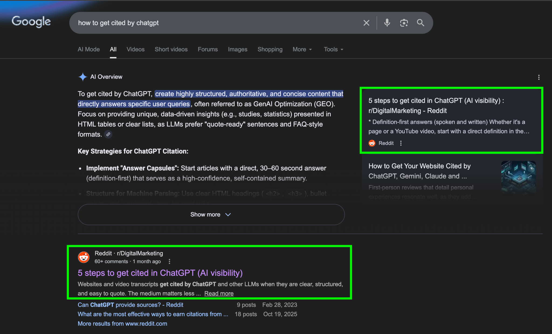This screenshot has width=552, height=334.
Task: Click the circuit board thumbnail image
Action: 518,177
